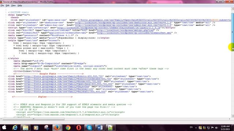Show hidden system tray icons
This screenshot has width=234, height=131.
coord(196,128)
